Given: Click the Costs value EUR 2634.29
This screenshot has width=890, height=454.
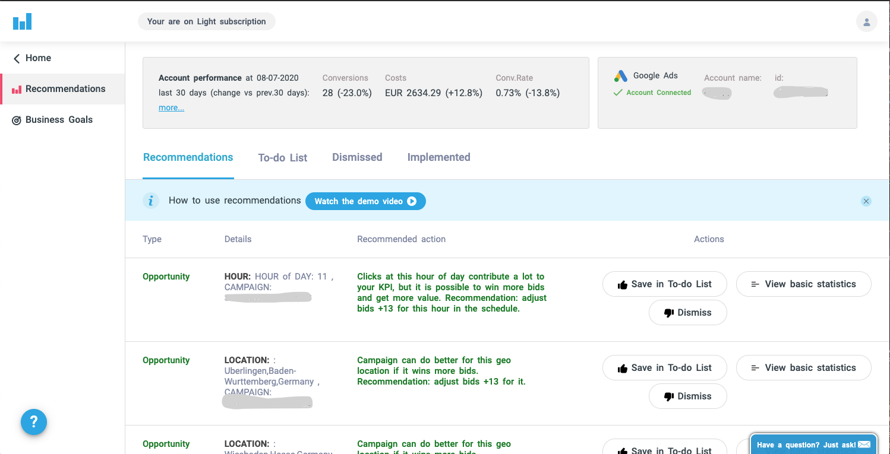Looking at the screenshot, I should click(434, 93).
